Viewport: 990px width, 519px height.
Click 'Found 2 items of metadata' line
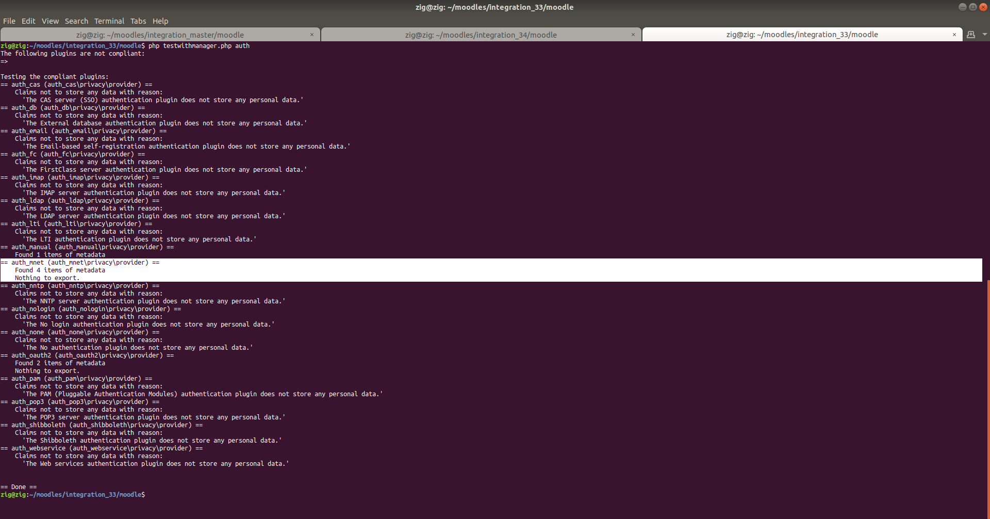(x=60, y=363)
